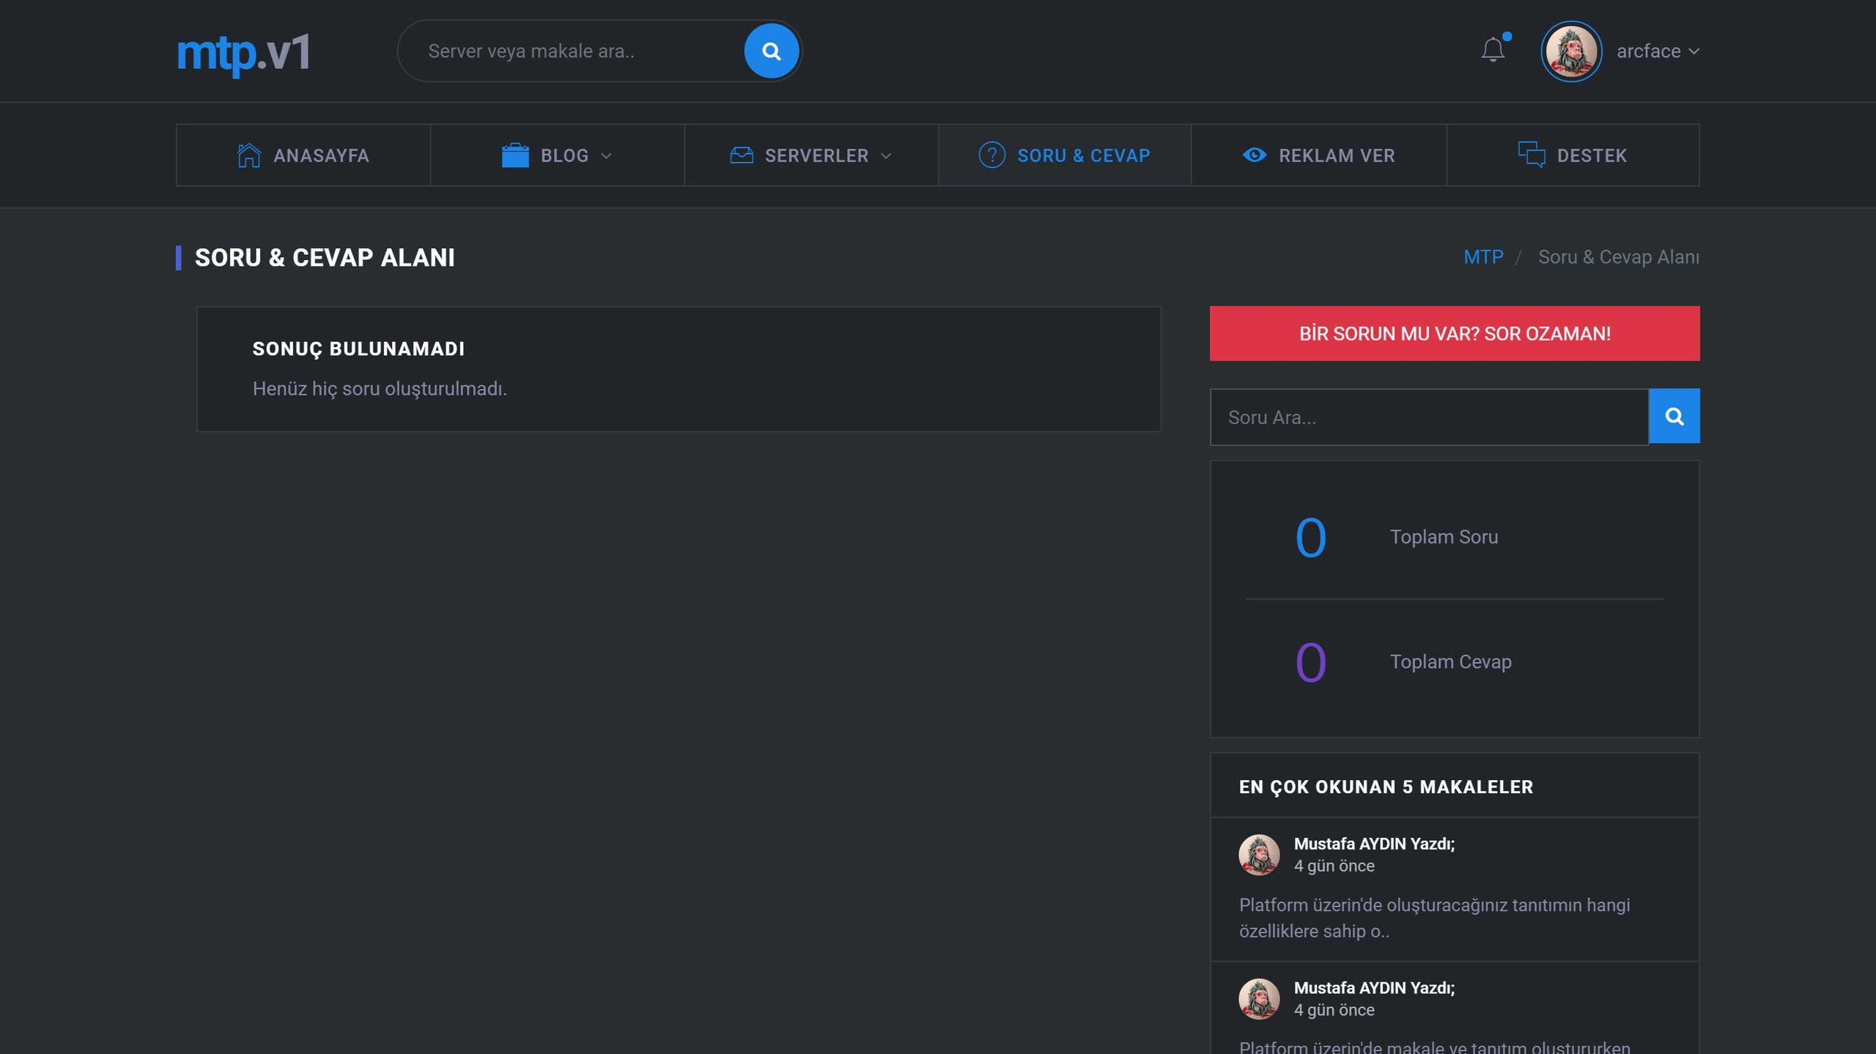This screenshot has height=1054, width=1876.
Task: Click the purple zero count for Toplam Cevap
Action: point(1310,662)
